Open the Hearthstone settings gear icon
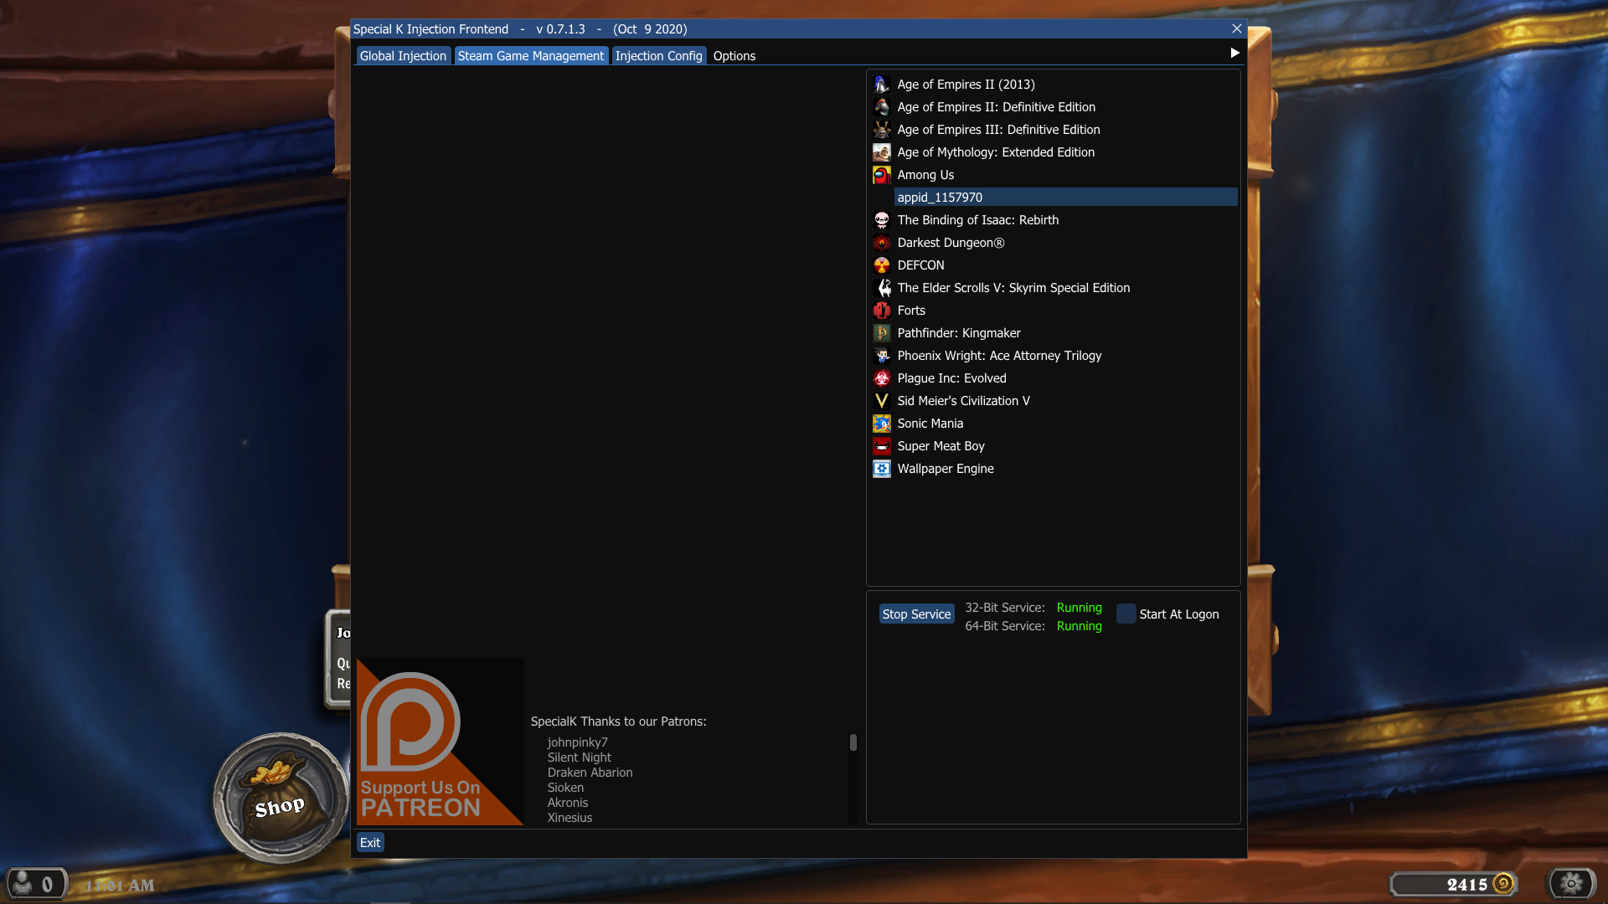The image size is (1608, 904). pos(1572,883)
